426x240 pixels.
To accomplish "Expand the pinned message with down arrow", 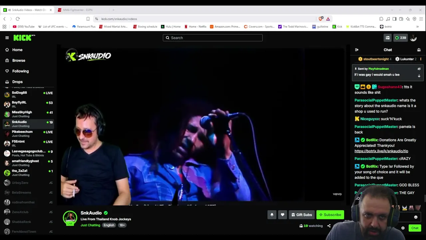I will (x=419, y=76).
